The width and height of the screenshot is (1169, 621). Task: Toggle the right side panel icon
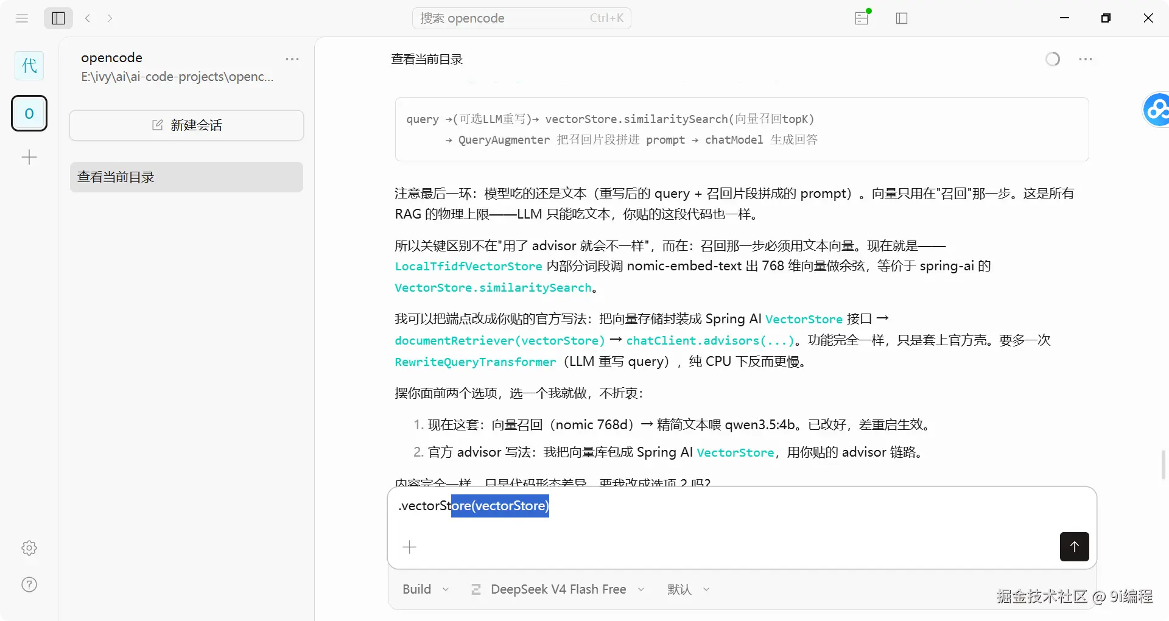pyautogui.click(x=902, y=18)
